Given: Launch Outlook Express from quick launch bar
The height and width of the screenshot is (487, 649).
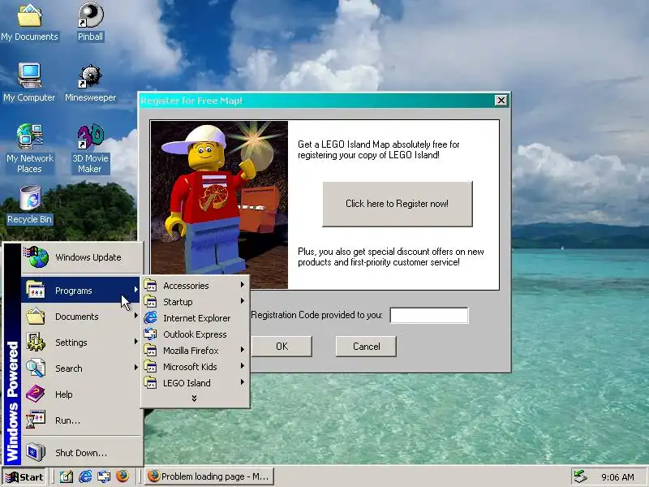Looking at the screenshot, I should tap(104, 476).
